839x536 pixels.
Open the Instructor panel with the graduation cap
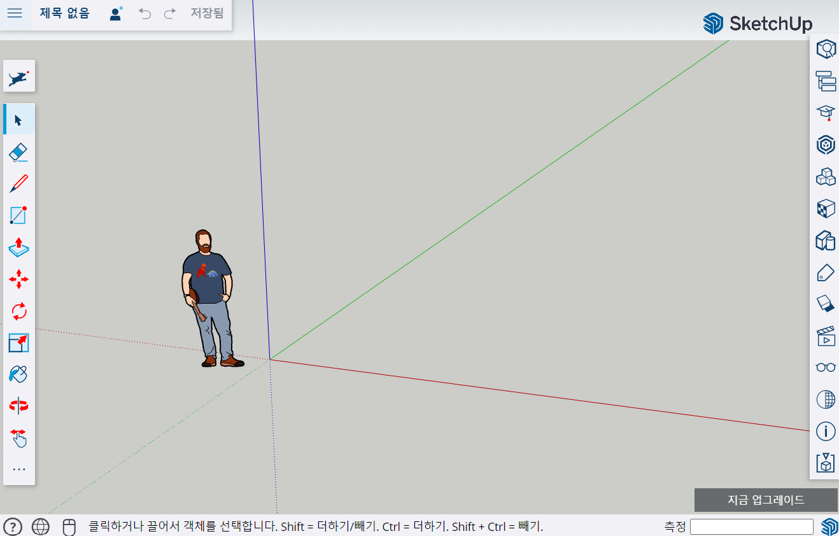pos(825,113)
